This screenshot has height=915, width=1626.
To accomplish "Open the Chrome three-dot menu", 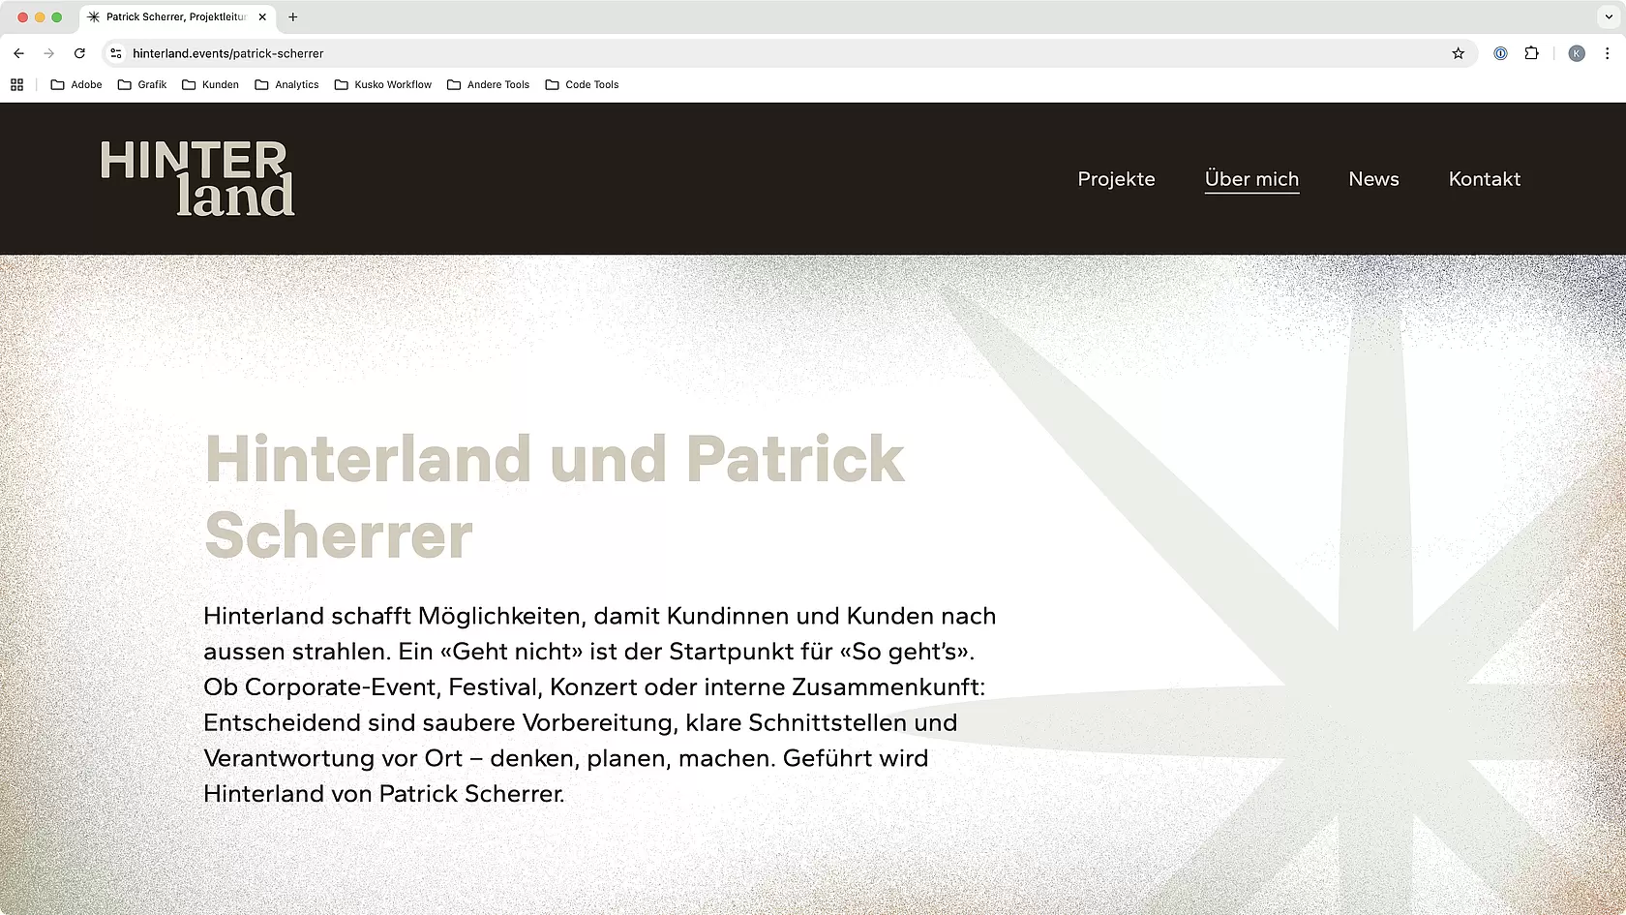I will point(1607,53).
